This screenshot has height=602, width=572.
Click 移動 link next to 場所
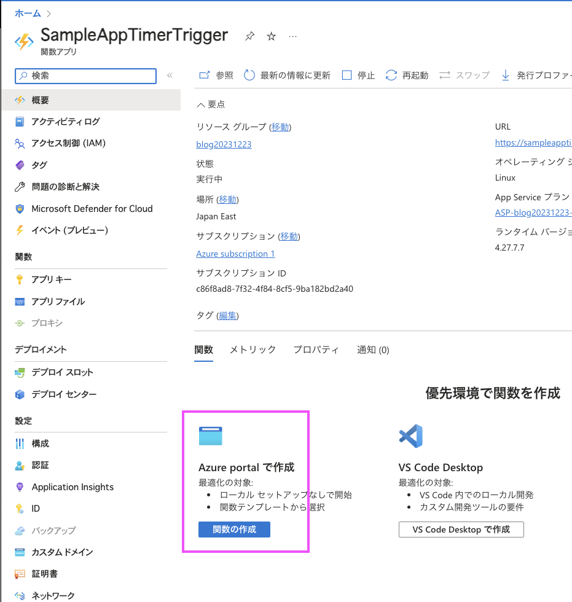(228, 200)
